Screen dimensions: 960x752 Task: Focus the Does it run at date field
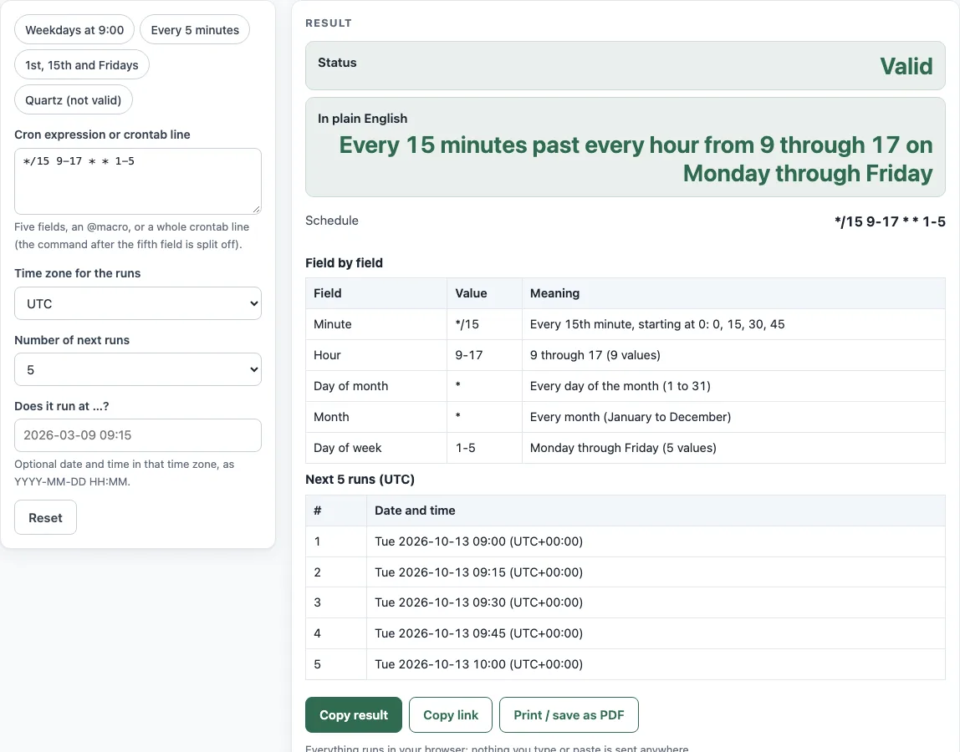tap(138, 435)
